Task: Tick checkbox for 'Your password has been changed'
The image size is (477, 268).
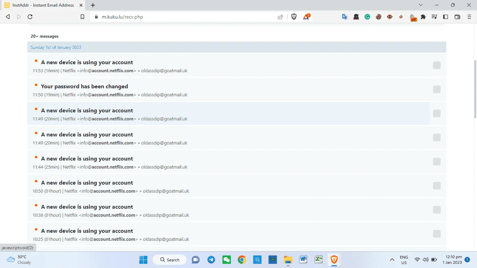Action: click(437, 89)
